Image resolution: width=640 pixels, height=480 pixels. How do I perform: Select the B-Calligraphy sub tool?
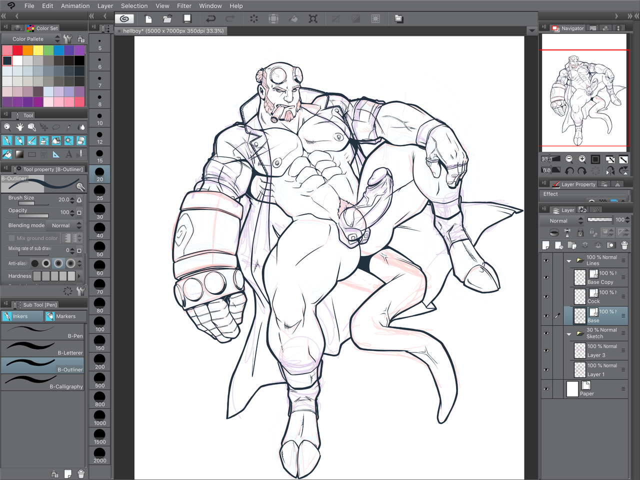43,382
